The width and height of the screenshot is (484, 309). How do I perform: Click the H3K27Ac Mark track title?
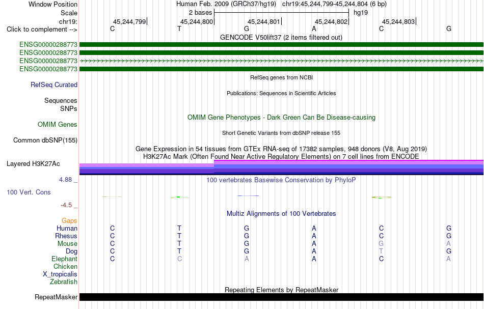click(x=281, y=156)
